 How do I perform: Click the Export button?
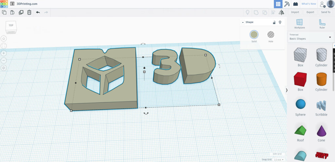310,12
